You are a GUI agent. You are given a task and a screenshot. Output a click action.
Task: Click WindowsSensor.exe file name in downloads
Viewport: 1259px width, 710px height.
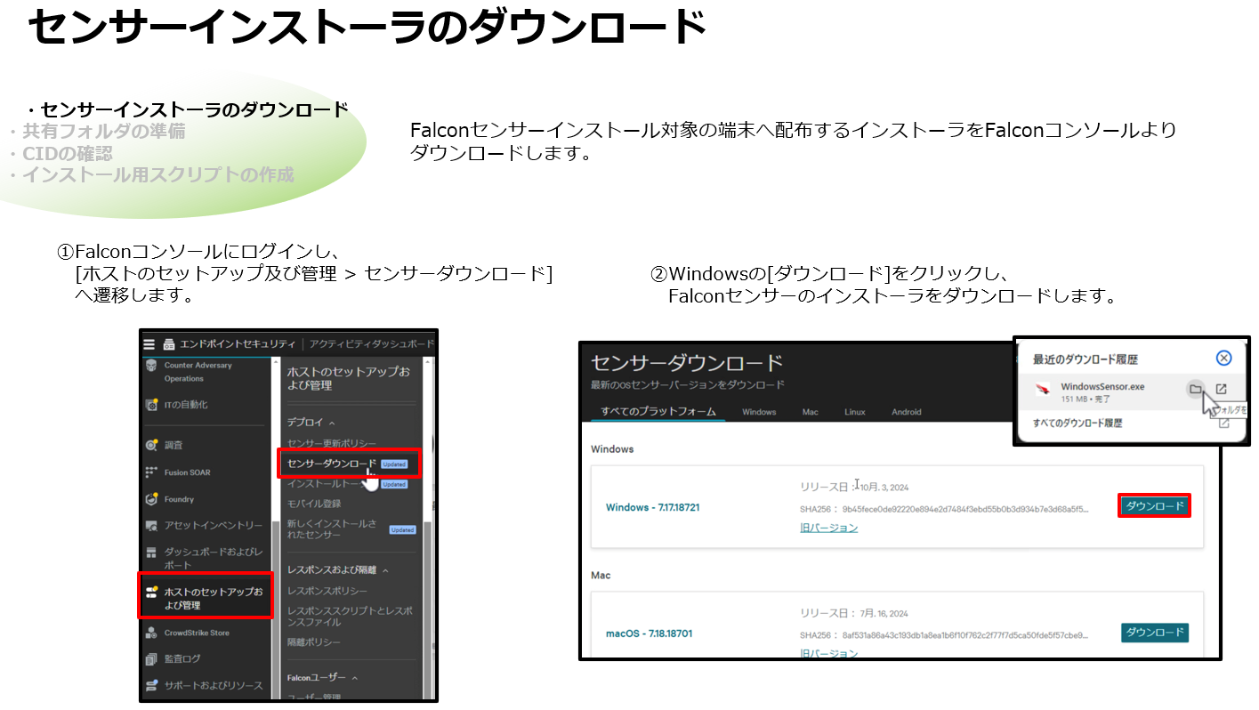[1102, 387]
